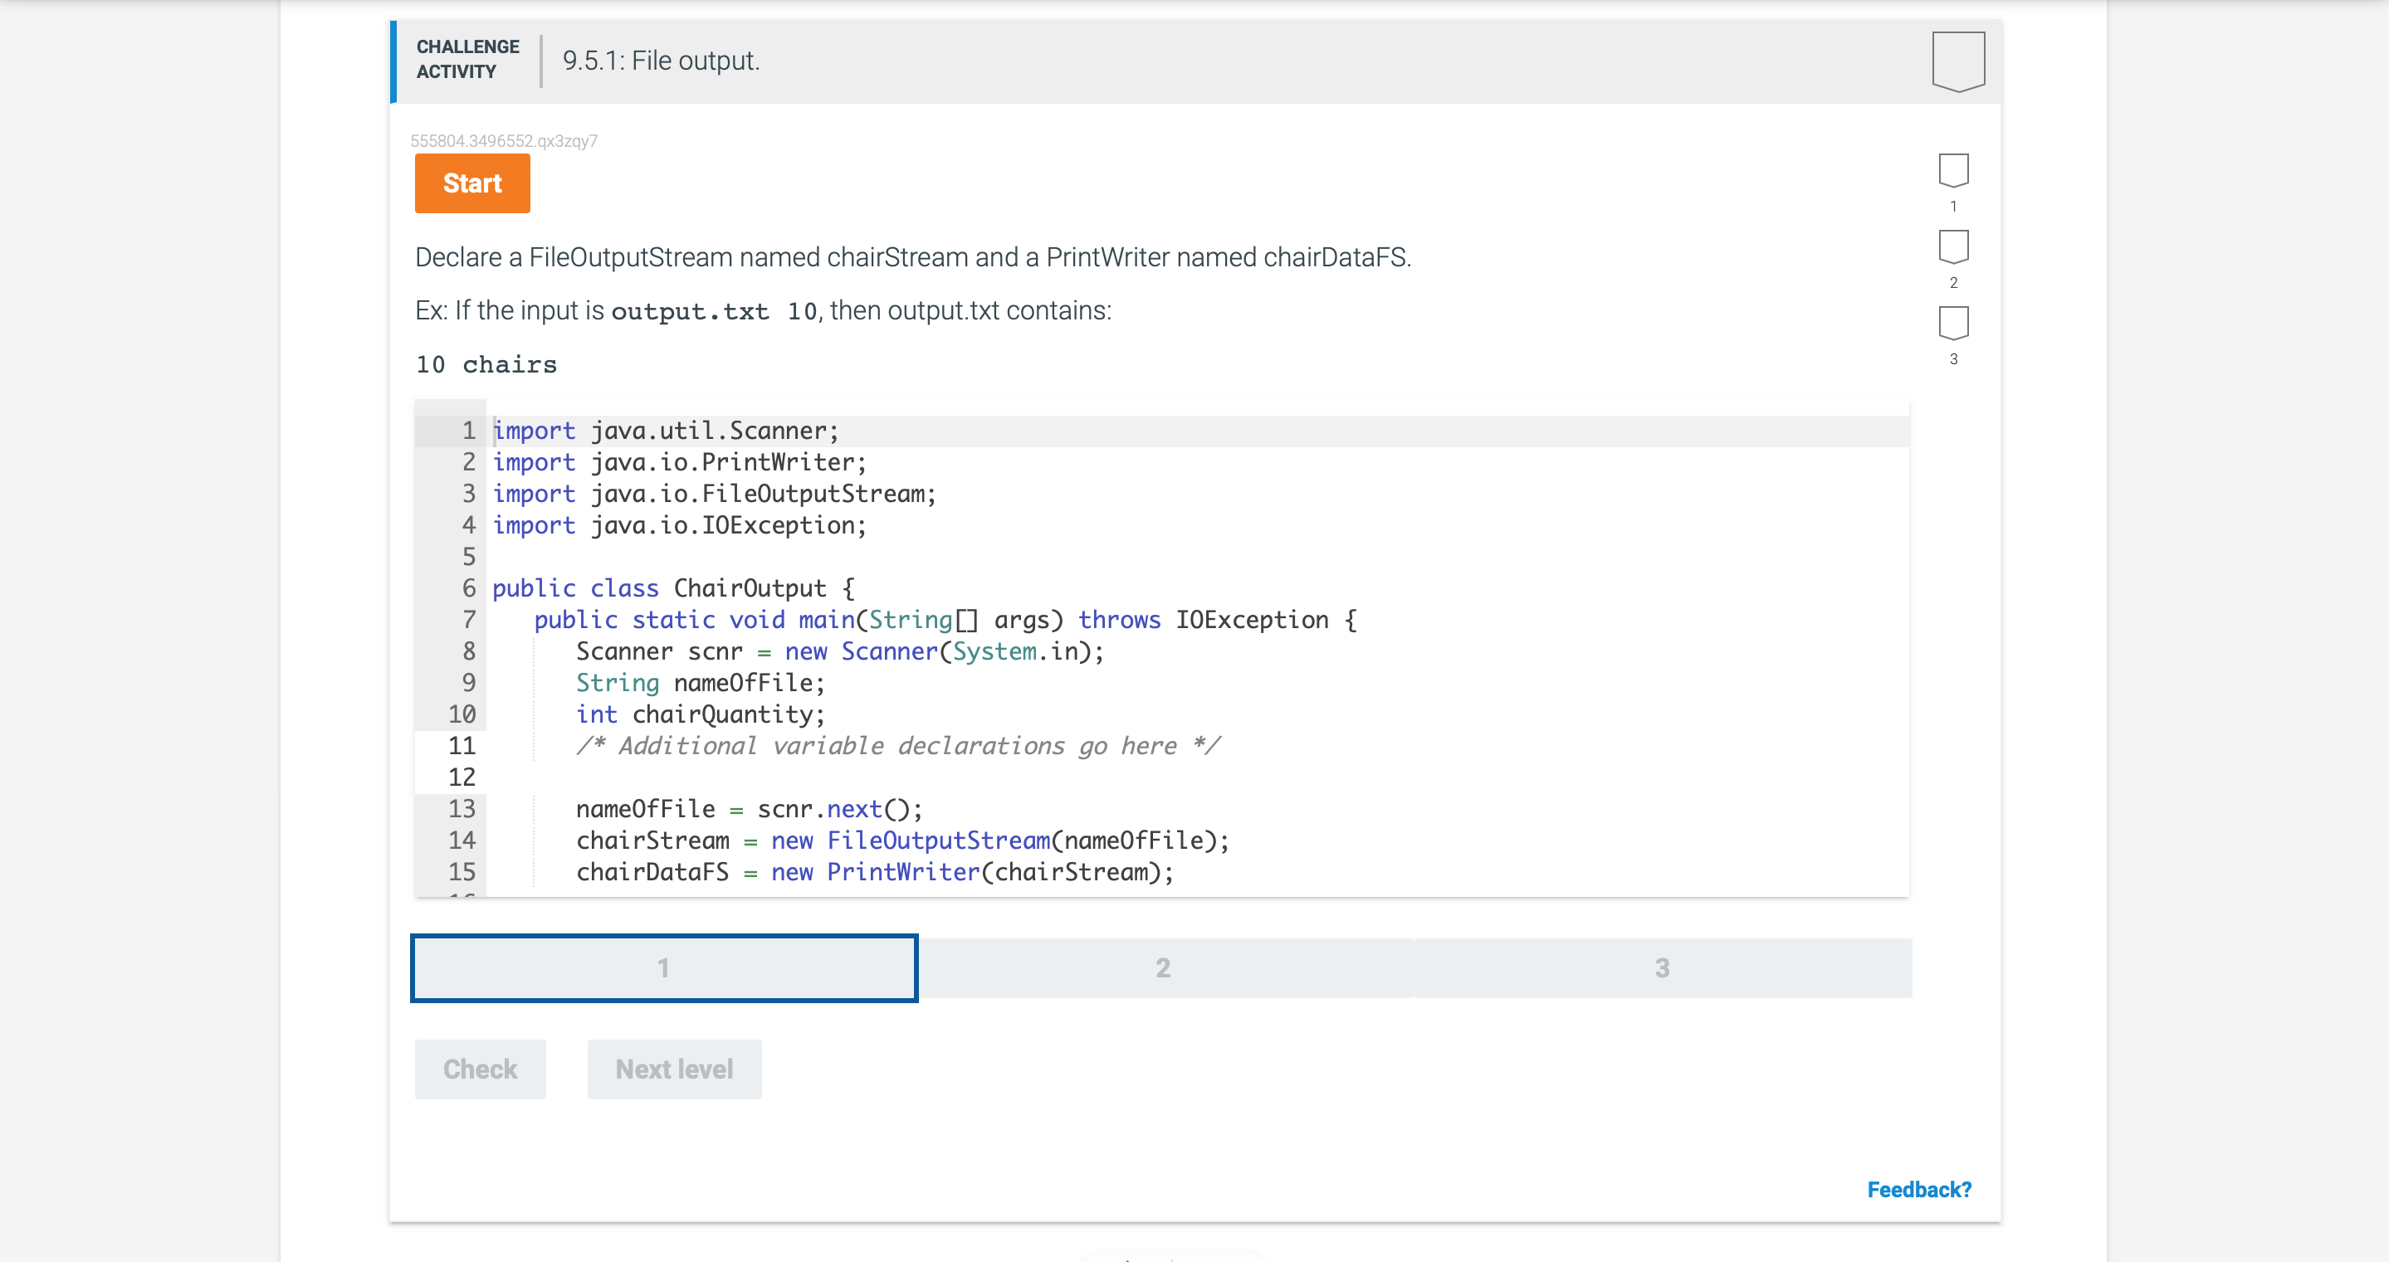The width and height of the screenshot is (2389, 1262).
Task: Click progress shield badge 2
Action: pyautogui.click(x=1953, y=246)
